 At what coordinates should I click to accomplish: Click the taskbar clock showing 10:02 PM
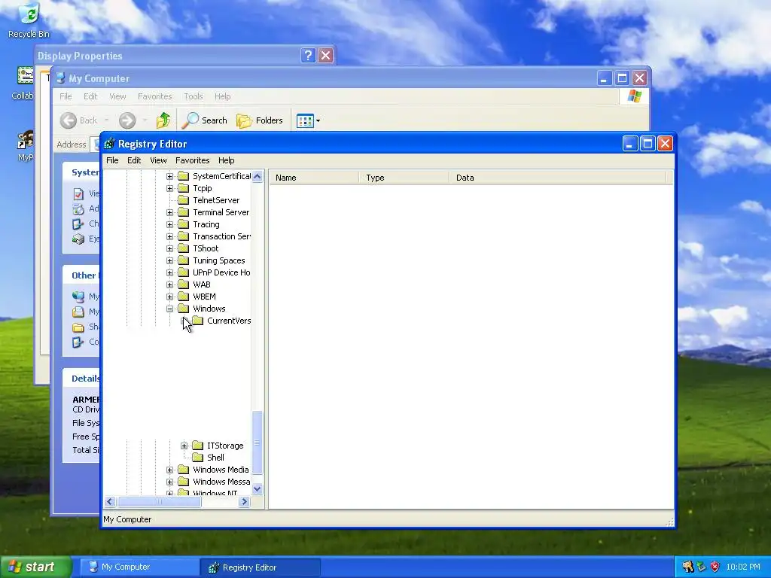743,567
